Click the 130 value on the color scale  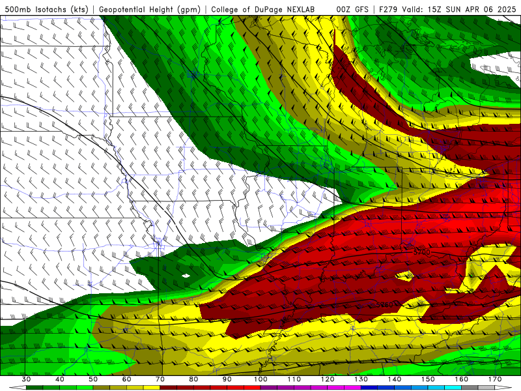click(x=361, y=379)
